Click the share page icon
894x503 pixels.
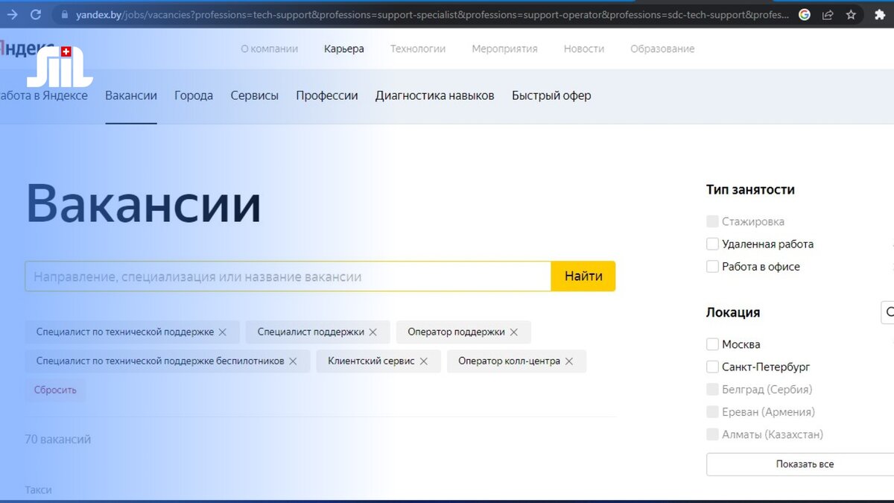pyautogui.click(x=828, y=14)
